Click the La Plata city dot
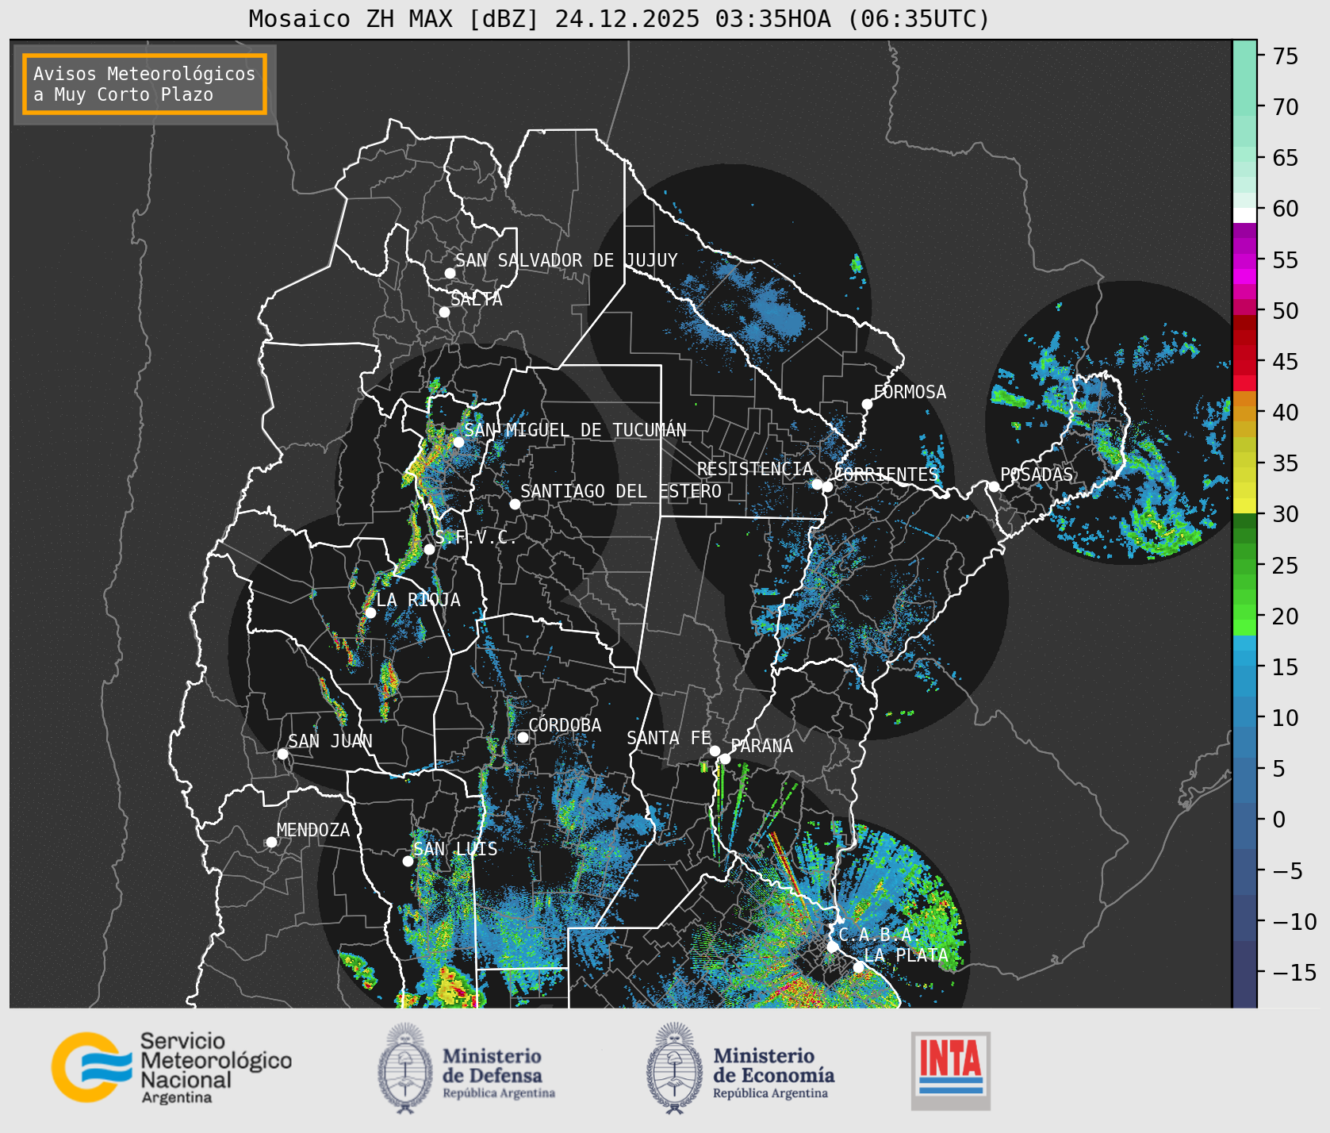 coord(858,966)
